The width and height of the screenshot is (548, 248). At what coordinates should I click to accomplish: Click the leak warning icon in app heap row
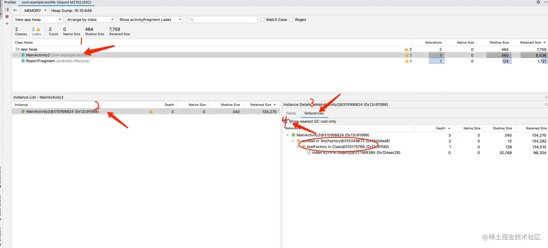point(406,50)
